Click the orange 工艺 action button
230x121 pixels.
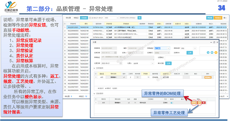pos(199,103)
